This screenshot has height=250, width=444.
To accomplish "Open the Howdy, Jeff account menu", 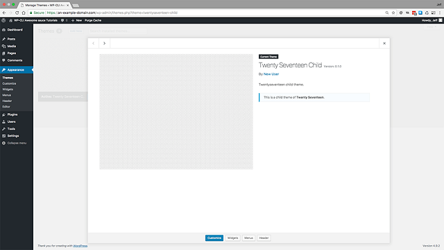I will [x=432, y=20].
